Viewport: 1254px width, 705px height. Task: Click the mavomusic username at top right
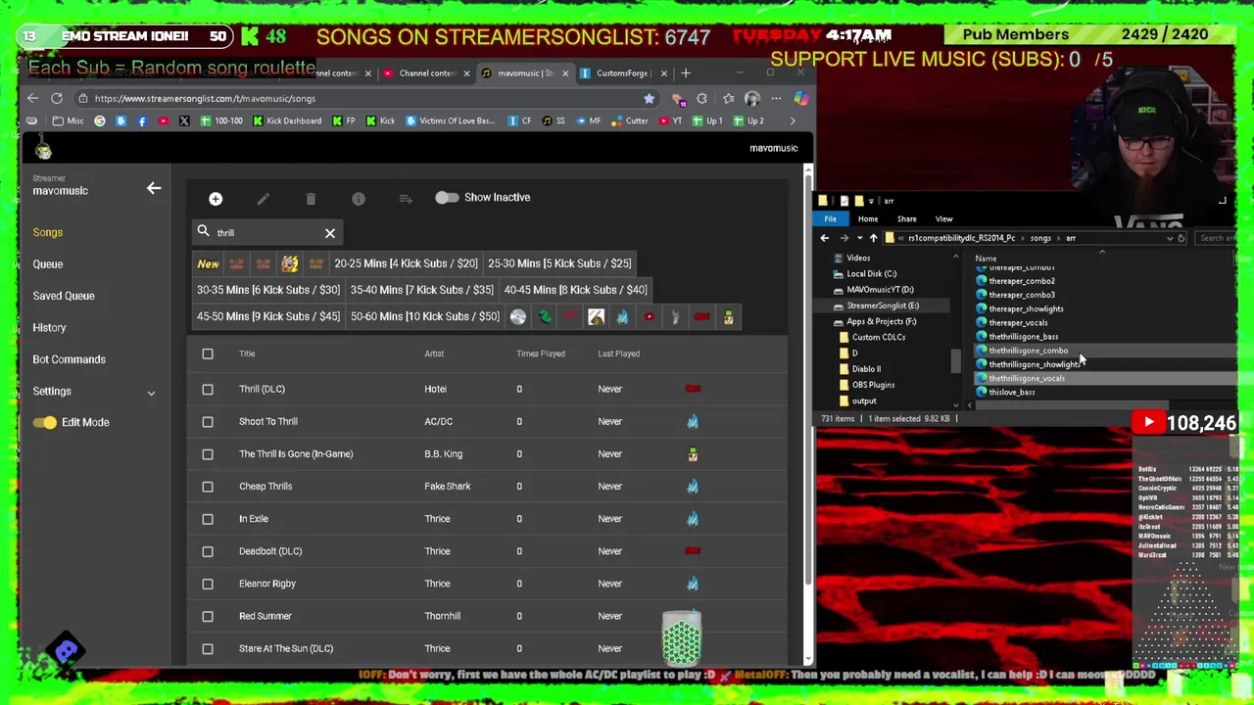pos(773,148)
